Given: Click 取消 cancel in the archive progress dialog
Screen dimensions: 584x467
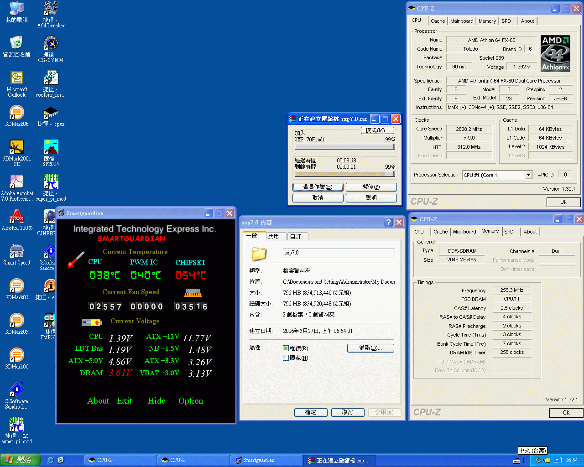Looking at the screenshot, I should pos(318,198).
